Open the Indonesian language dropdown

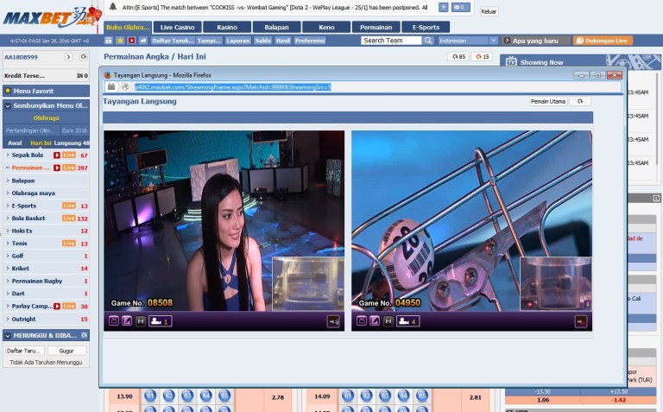click(x=468, y=41)
